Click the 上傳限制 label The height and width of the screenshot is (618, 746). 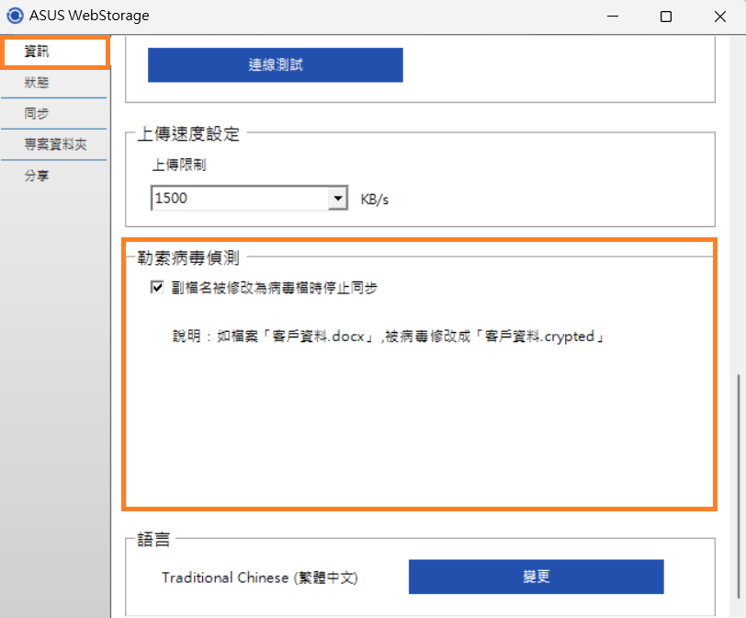(179, 165)
